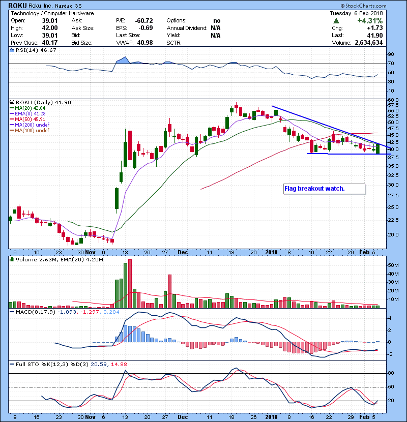Click the EMA(20) 4.20M volume label

coord(82,259)
